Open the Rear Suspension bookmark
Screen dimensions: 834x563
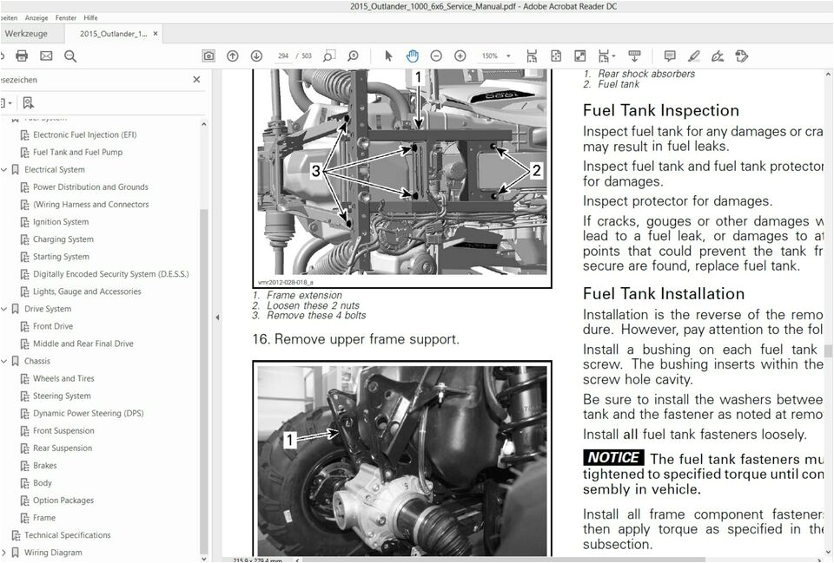[62, 448]
